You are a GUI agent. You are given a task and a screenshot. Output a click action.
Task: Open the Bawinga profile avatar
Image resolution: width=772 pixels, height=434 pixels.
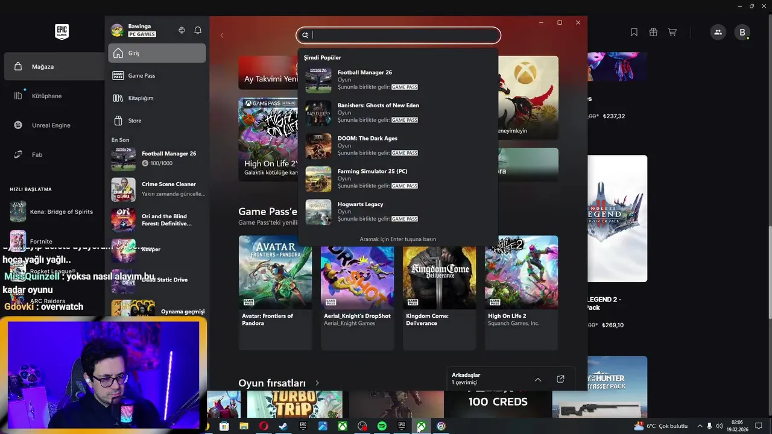point(117,30)
